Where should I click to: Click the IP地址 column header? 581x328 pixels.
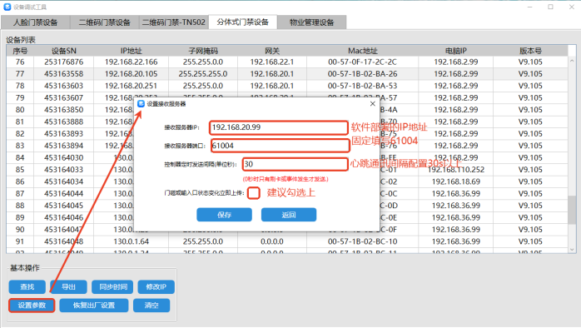coord(132,51)
